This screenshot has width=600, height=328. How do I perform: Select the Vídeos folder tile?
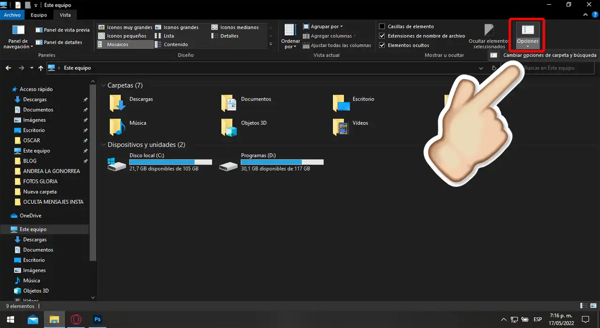351,127
